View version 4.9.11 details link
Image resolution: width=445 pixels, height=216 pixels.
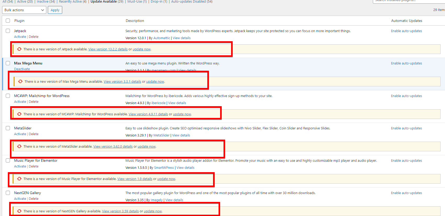click(148, 114)
